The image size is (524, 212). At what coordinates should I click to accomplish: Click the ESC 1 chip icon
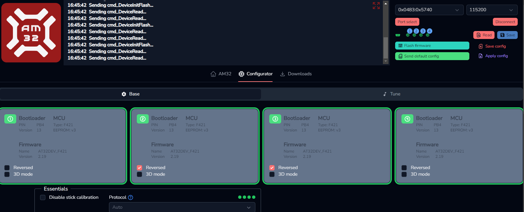coord(408,35)
